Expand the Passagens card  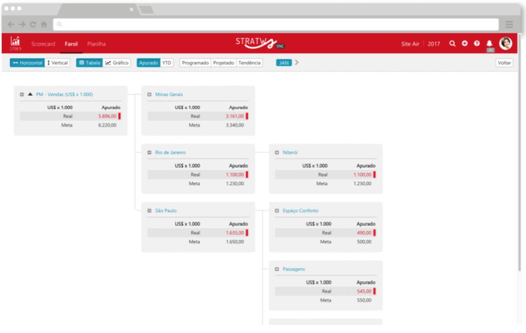pyautogui.click(x=277, y=269)
